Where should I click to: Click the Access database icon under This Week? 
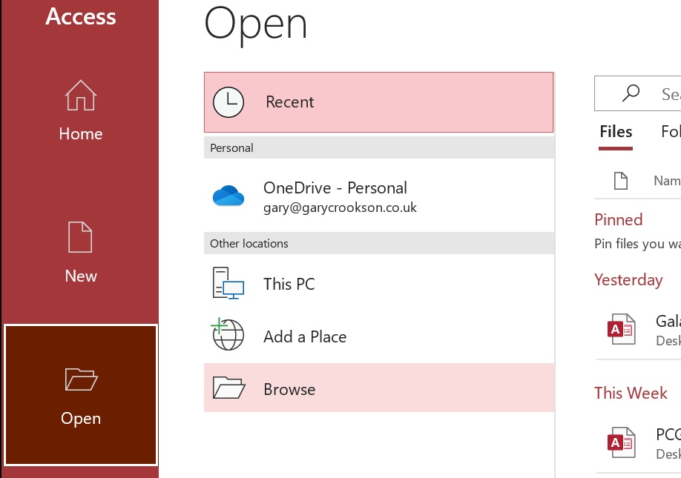[x=624, y=442]
